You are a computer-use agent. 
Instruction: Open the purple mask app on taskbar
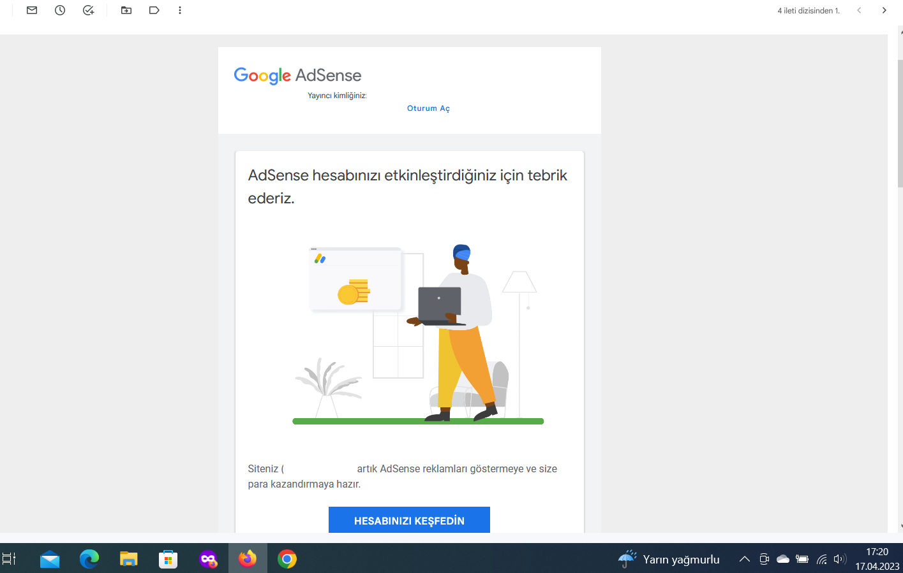[x=208, y=559]
